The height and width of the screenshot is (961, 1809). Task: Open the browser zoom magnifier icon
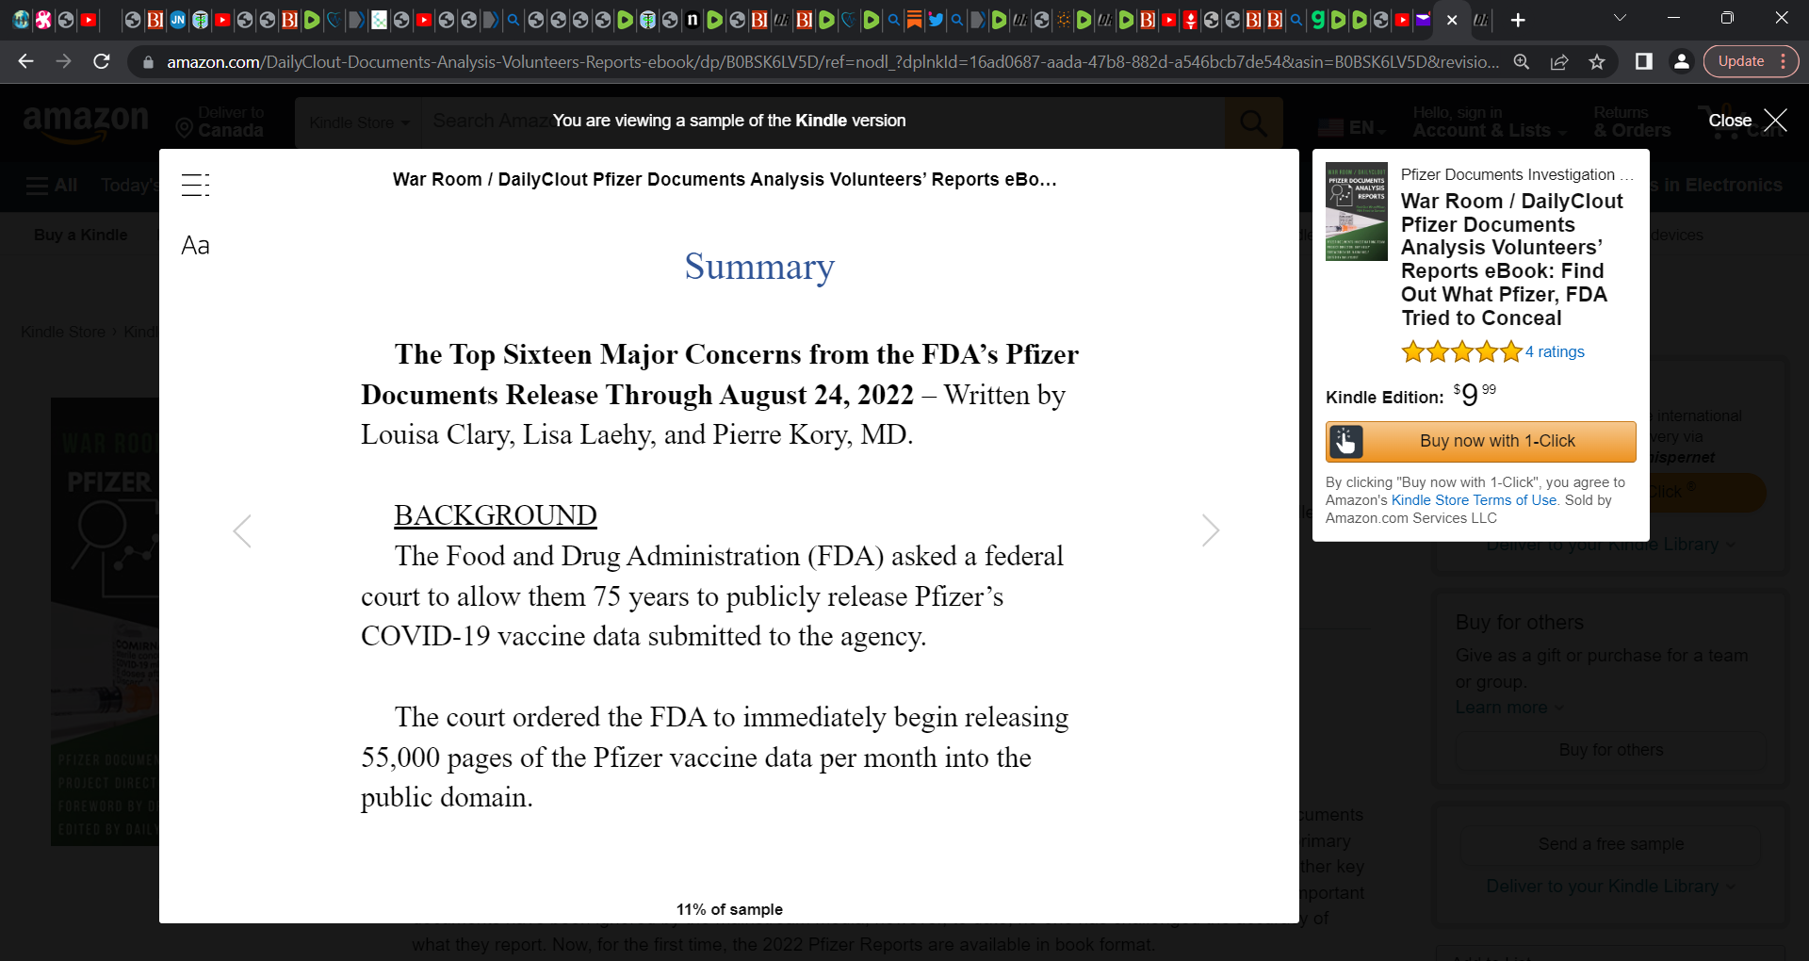pyautogui.click(x=1522, y=62)
